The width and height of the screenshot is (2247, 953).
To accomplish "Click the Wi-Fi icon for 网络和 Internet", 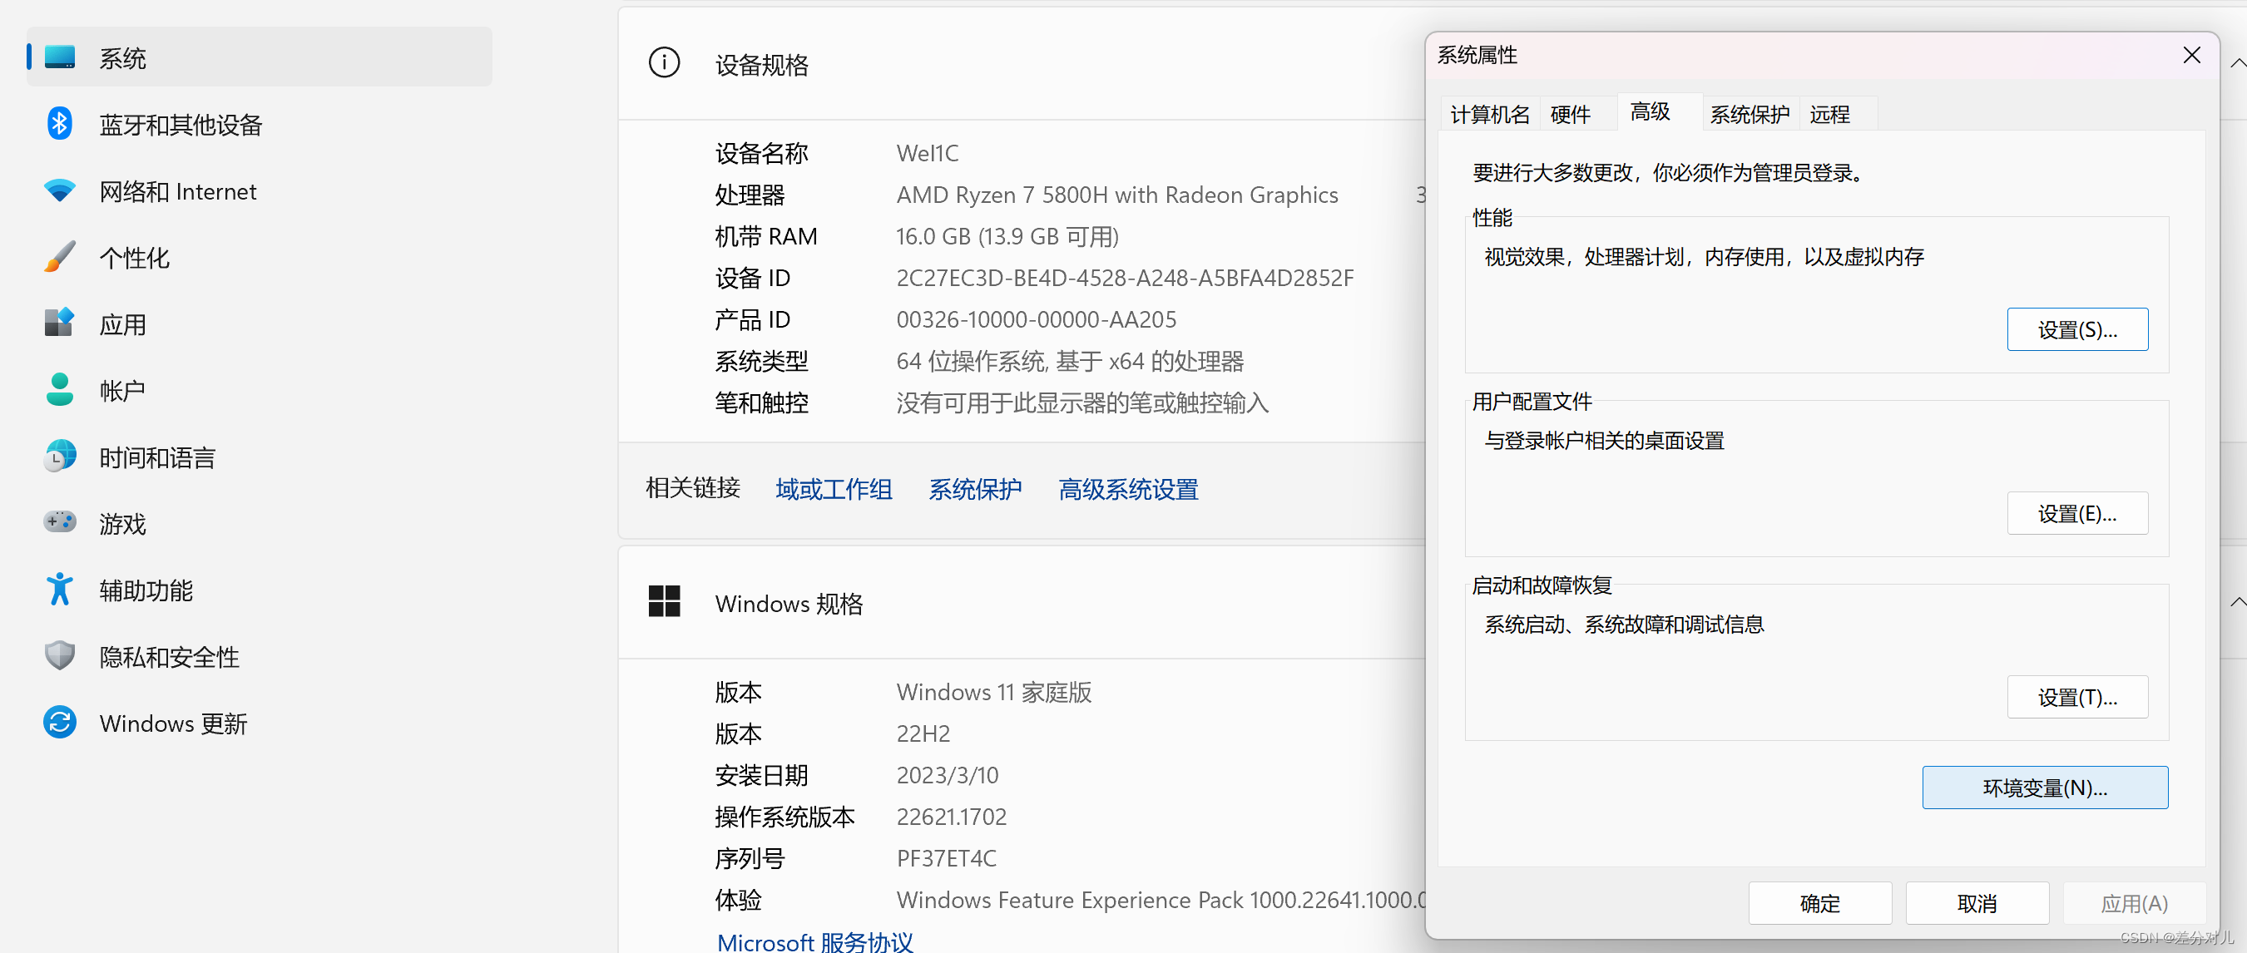I will coord(59,190).
